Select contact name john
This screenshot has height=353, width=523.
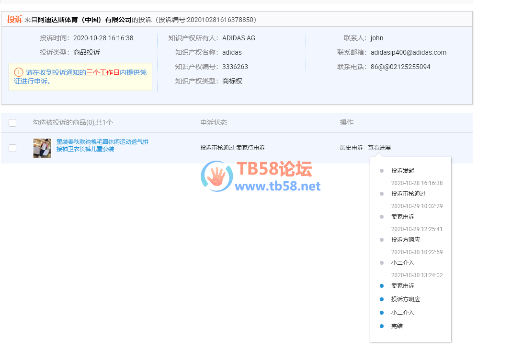(x=377, y=38)
